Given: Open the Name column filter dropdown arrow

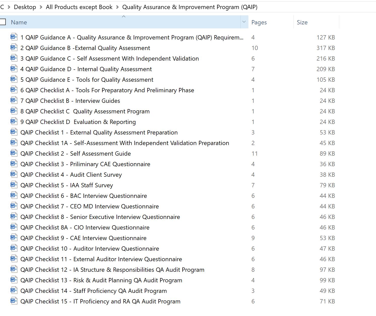Looking at the screenshot, I should coord(244,22).
